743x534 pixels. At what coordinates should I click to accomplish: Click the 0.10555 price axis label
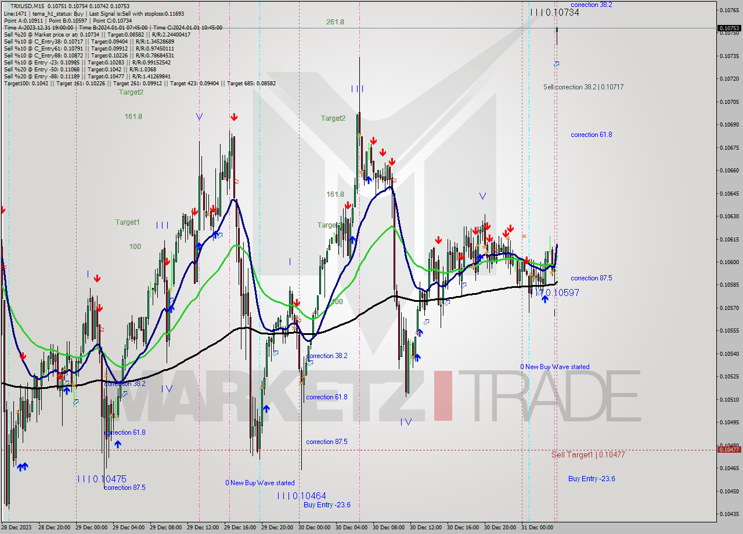729,330
